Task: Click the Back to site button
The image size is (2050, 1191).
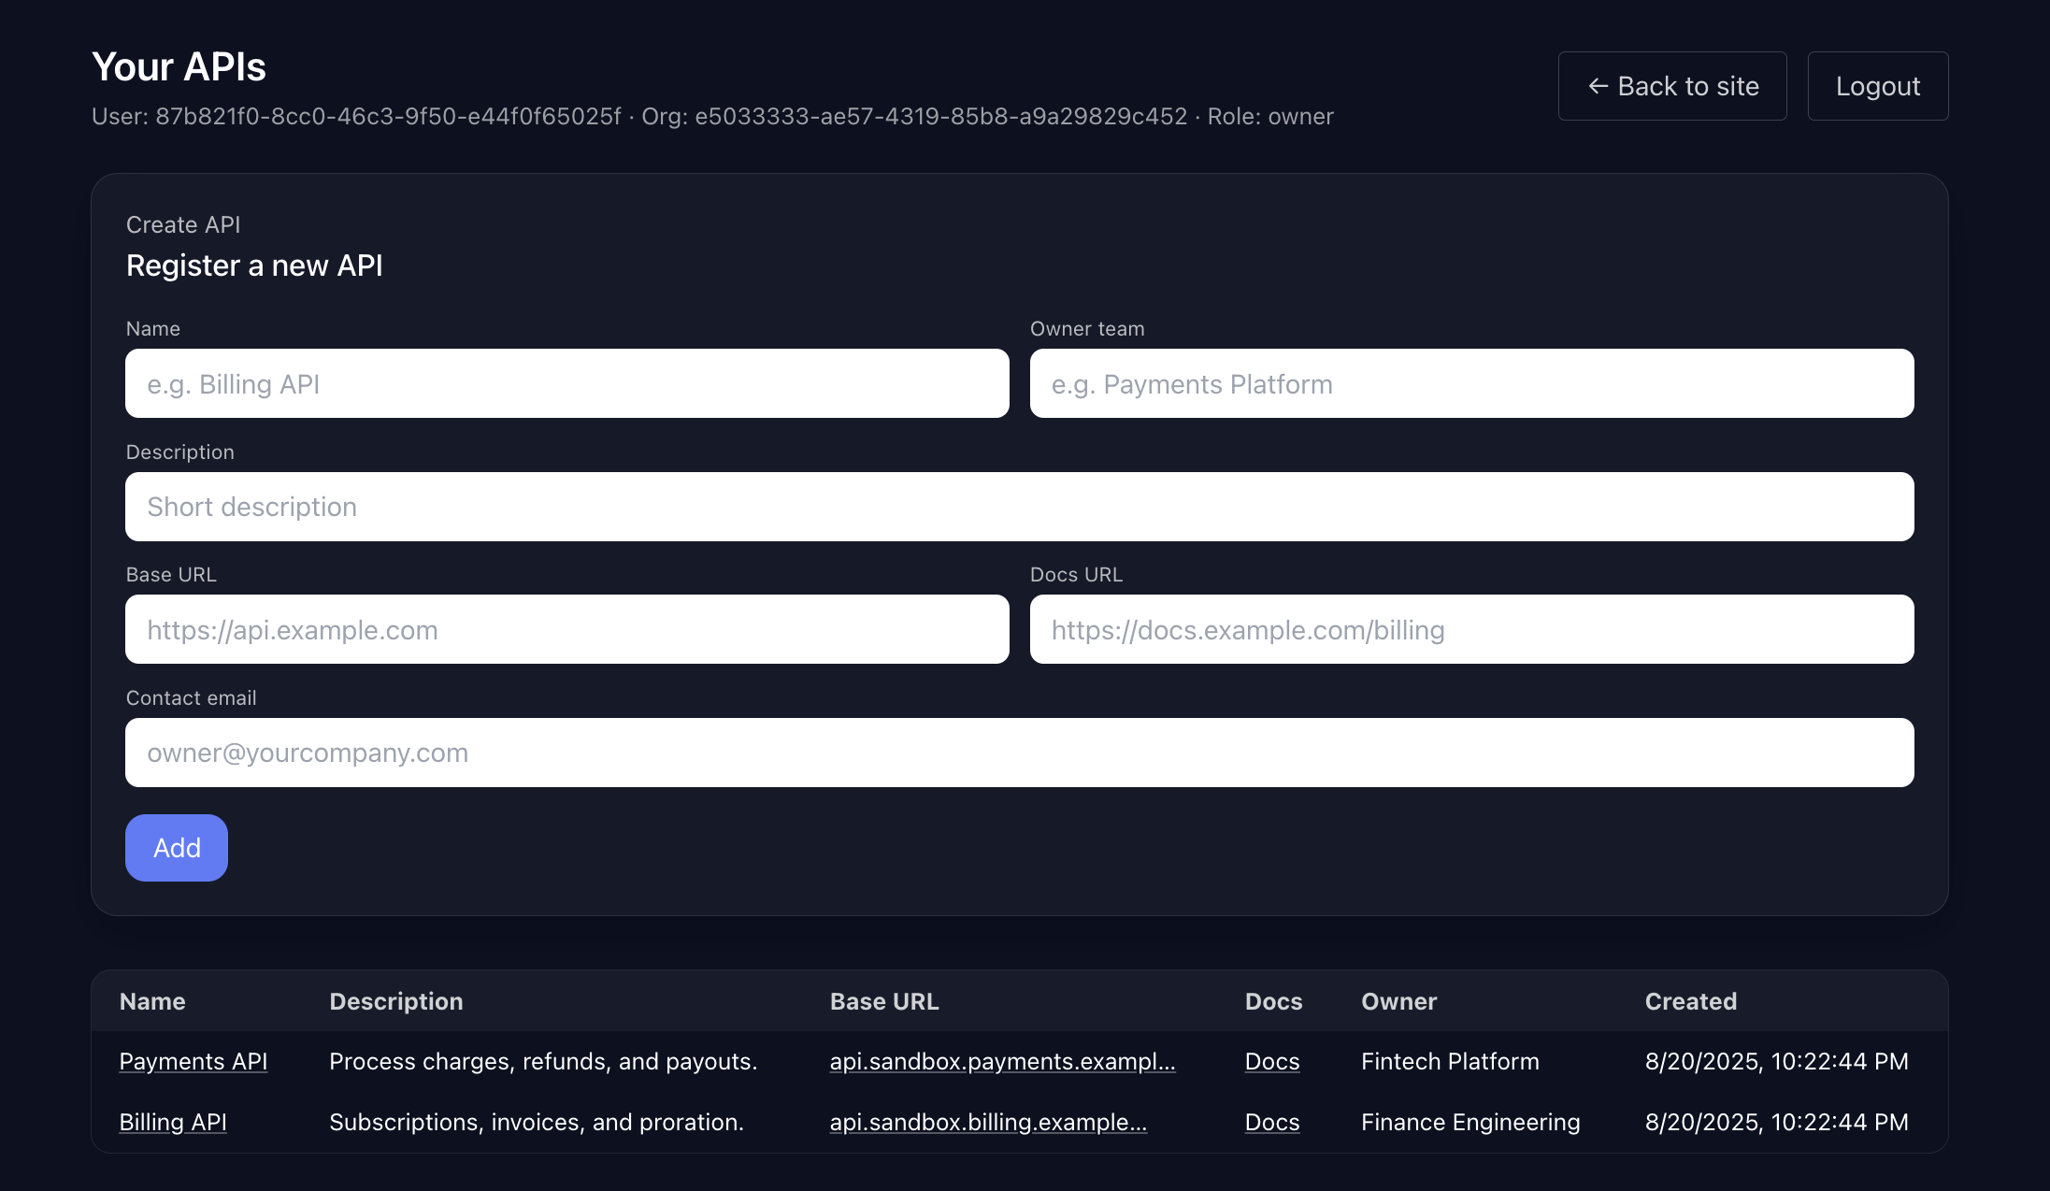Action: click(x=1671, y=86)
